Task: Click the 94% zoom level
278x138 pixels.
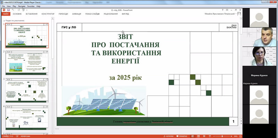Action: [236, 136]
